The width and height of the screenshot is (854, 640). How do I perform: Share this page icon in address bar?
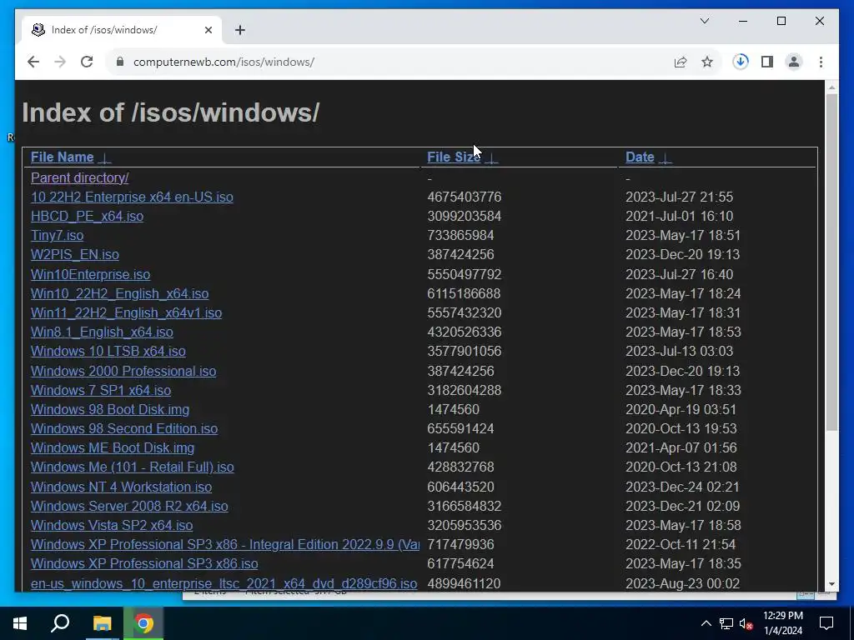(x=681, y=62)
